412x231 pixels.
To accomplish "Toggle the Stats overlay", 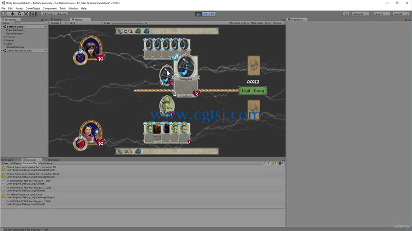I will click(268, 23).
